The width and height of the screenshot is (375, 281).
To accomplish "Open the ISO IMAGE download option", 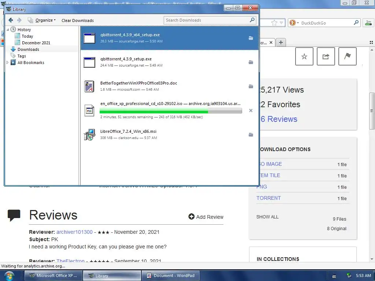I will point(271,164).
